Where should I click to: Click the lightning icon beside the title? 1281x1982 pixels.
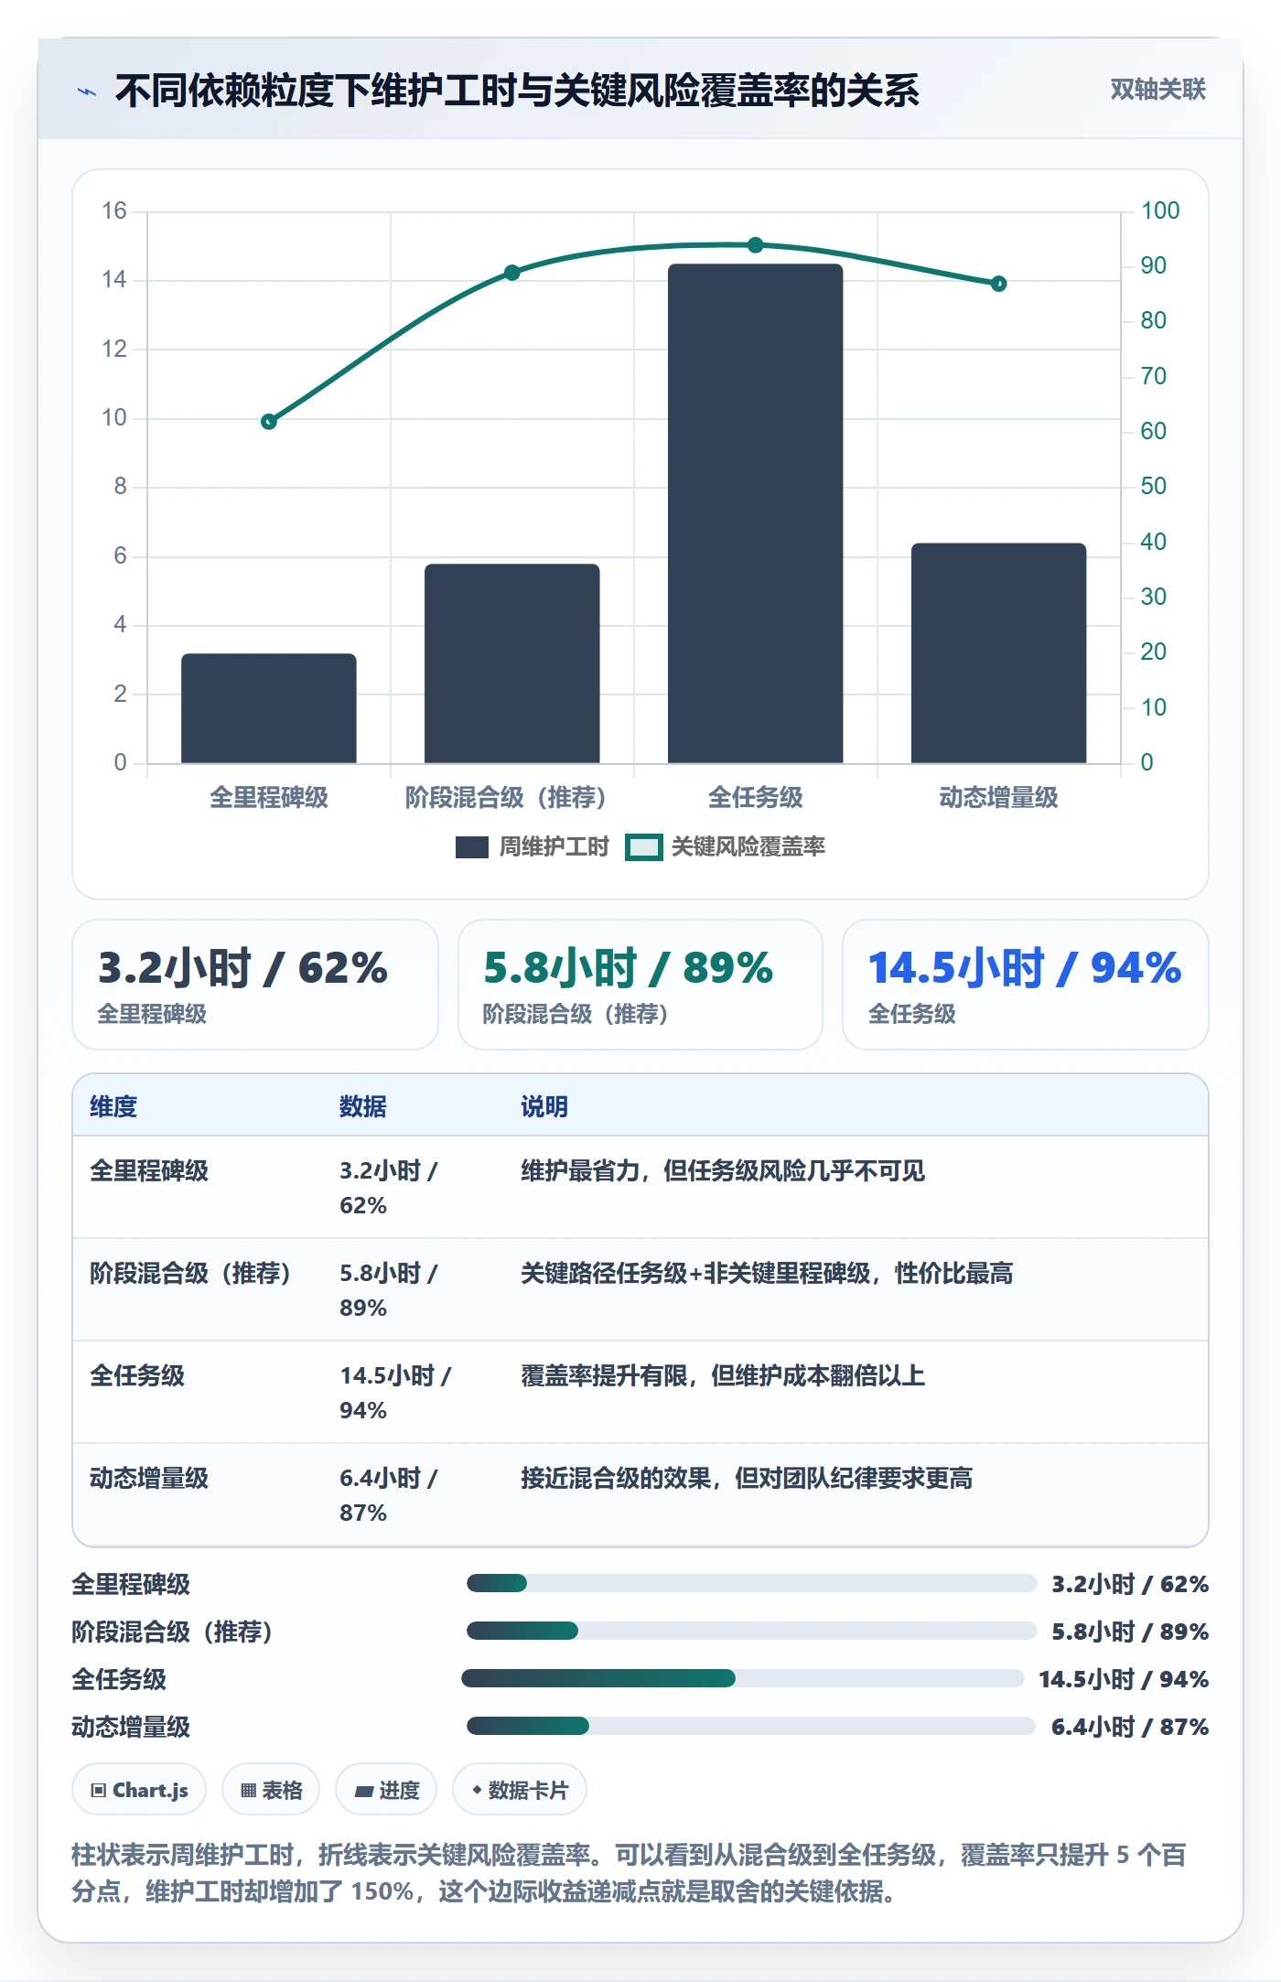(x=87, y=92)
